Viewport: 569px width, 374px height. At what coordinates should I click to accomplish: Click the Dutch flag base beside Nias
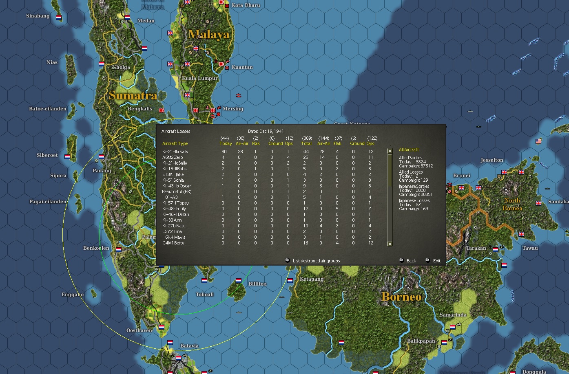102,64
